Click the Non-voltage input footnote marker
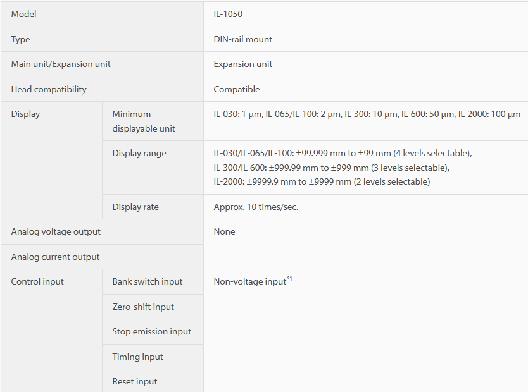 point(289,279)
